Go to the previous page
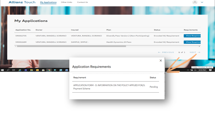Screen dimensions: 215x115 [166, 52]
